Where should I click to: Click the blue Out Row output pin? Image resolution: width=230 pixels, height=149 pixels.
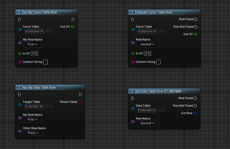195,113
